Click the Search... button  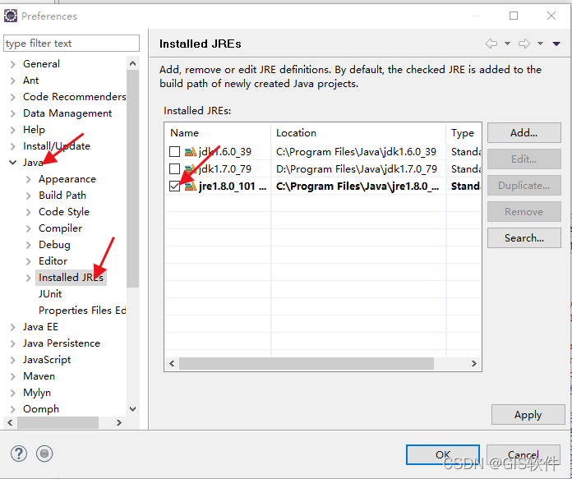pos(524,238)
